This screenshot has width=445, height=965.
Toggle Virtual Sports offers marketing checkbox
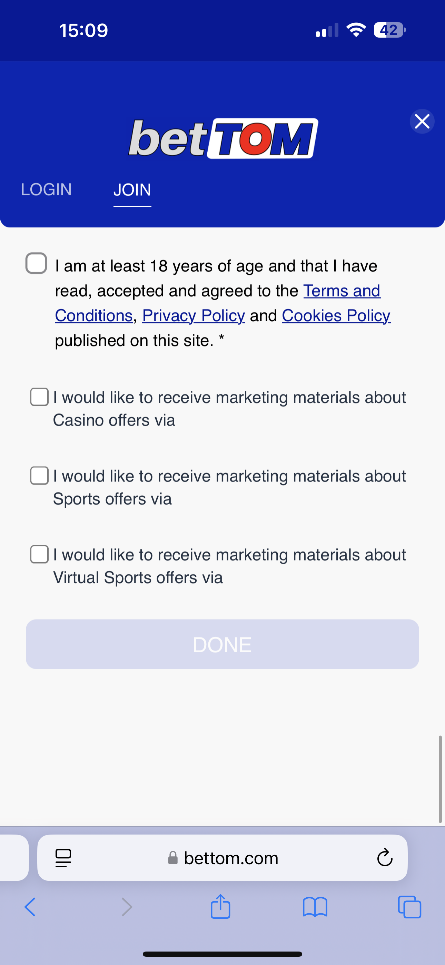pos(39,554)
